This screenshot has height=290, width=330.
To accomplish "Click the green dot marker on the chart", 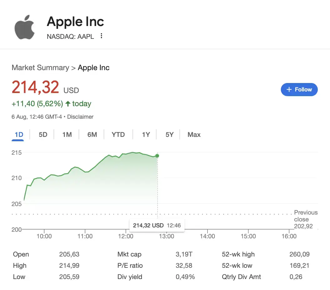I will point(157,156).
